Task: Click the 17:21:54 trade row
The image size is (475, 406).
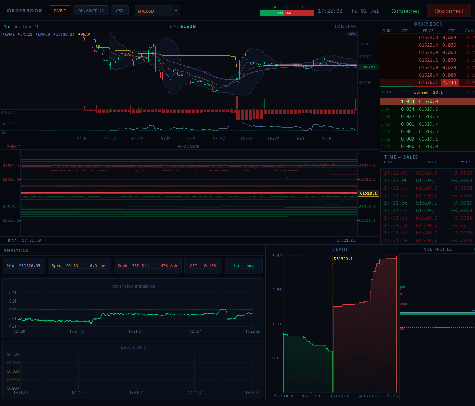Action: (427, 210)
